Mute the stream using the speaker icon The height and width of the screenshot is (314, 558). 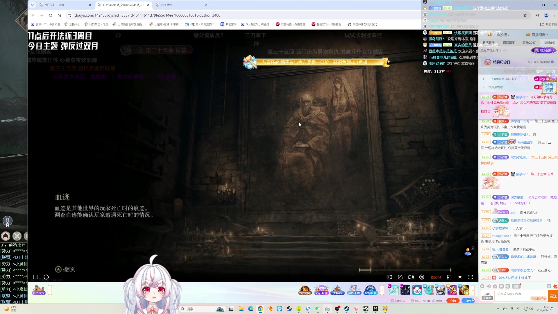click(411, 277)
